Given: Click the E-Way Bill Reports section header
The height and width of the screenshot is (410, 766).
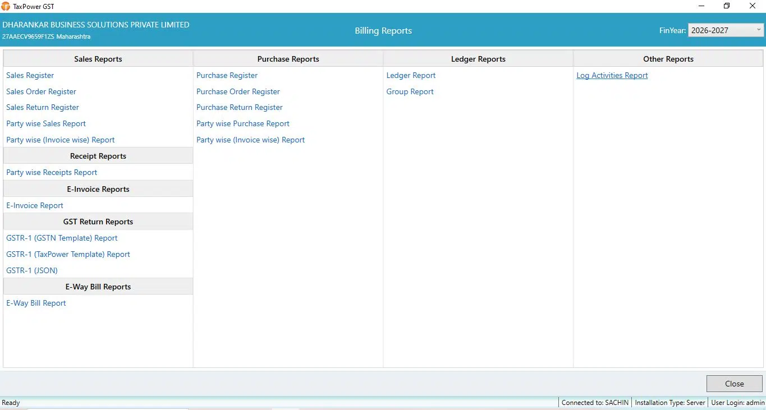Looking at the screenshot, I should click(98, 287).
